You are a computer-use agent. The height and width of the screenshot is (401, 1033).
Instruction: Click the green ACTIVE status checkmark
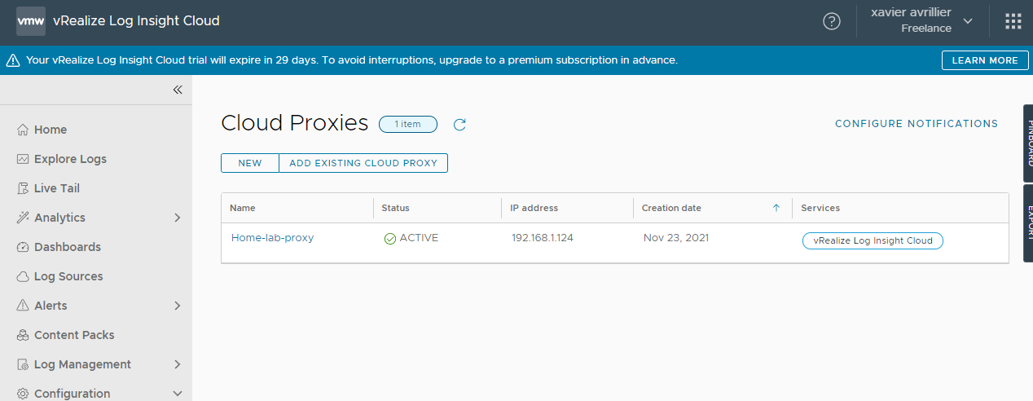tap(390, 239)
